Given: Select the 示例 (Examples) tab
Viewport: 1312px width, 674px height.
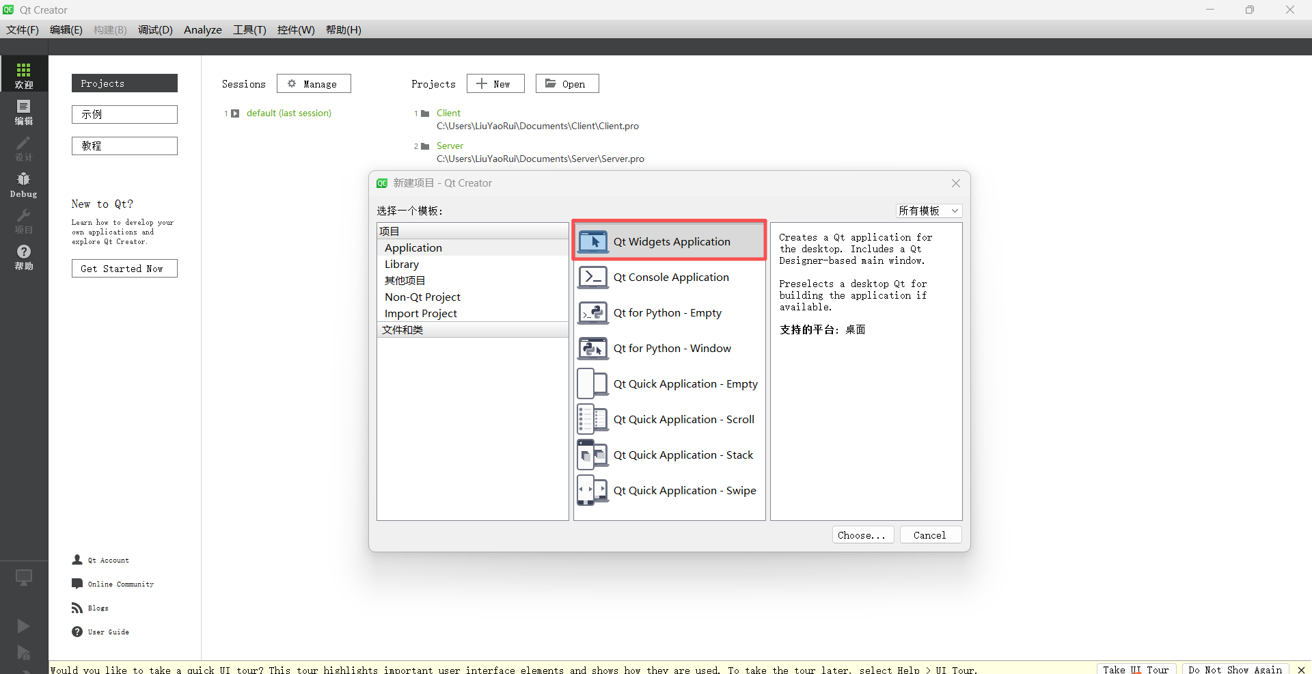Looking at the screenshot, I should pos(124,114).
